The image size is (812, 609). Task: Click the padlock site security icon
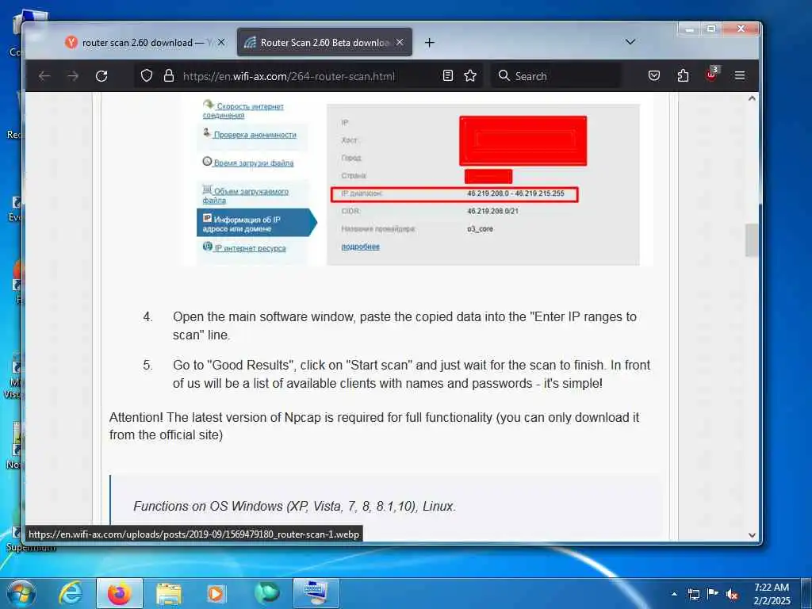click(169, 76)
